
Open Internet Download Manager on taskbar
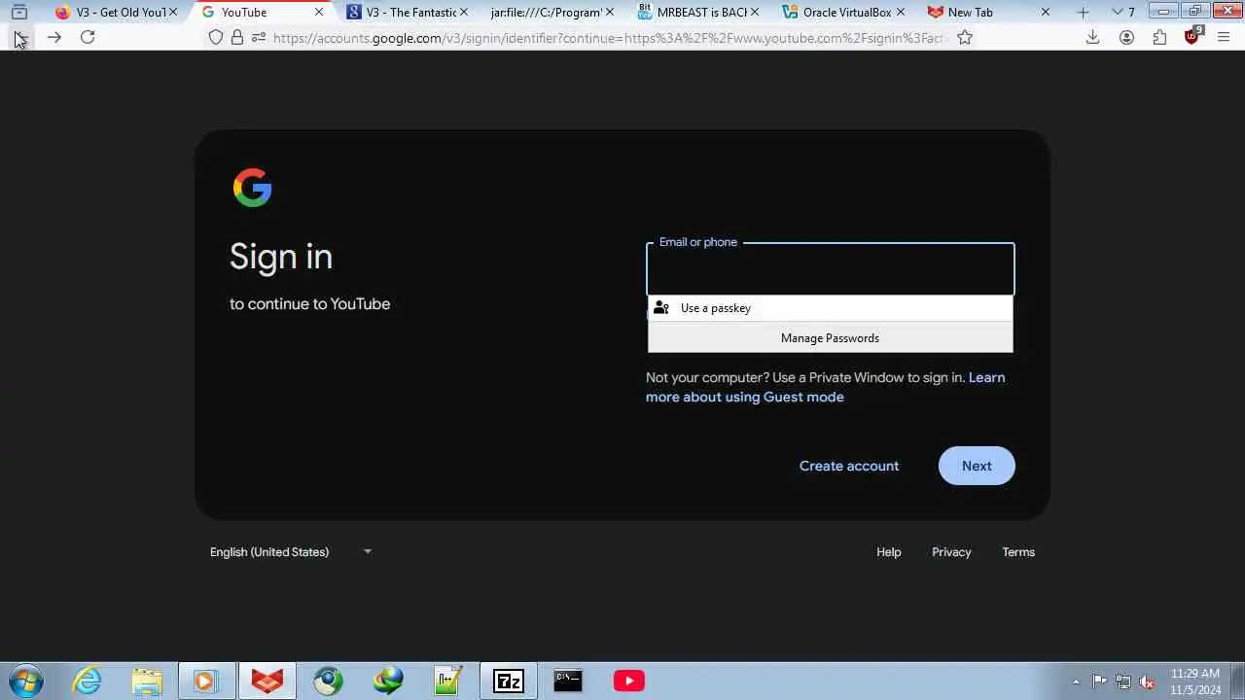[x=388, y=682]
